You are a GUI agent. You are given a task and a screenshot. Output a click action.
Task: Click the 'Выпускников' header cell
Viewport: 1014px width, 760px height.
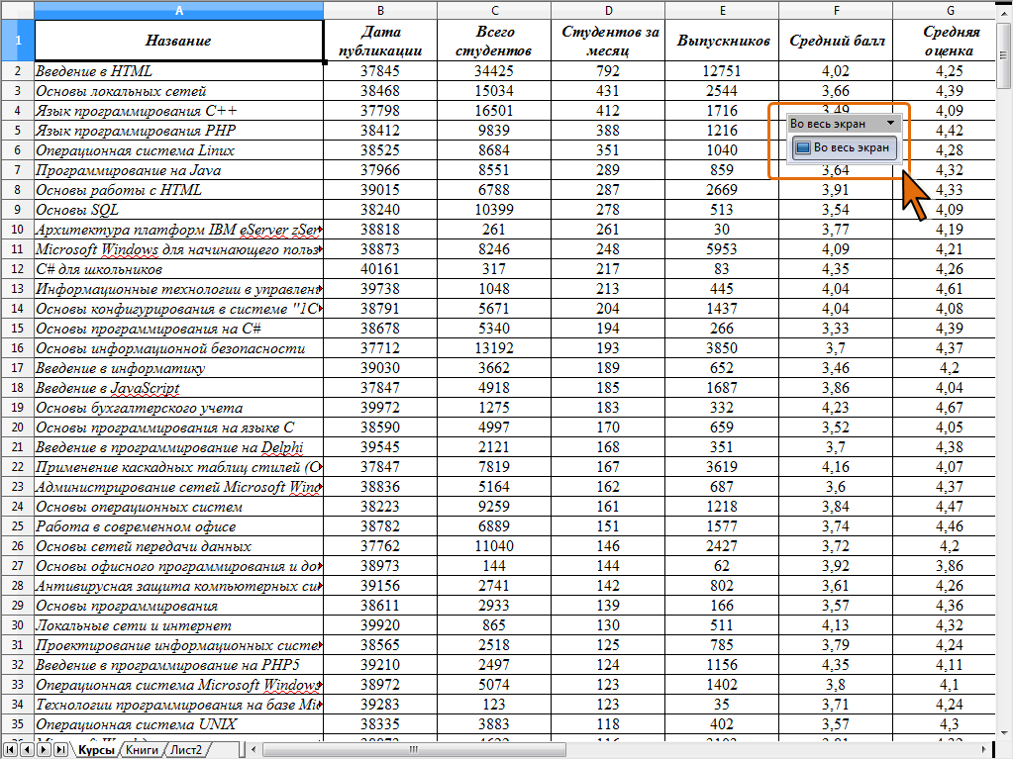pyautogui.click(x=722, y=41)
